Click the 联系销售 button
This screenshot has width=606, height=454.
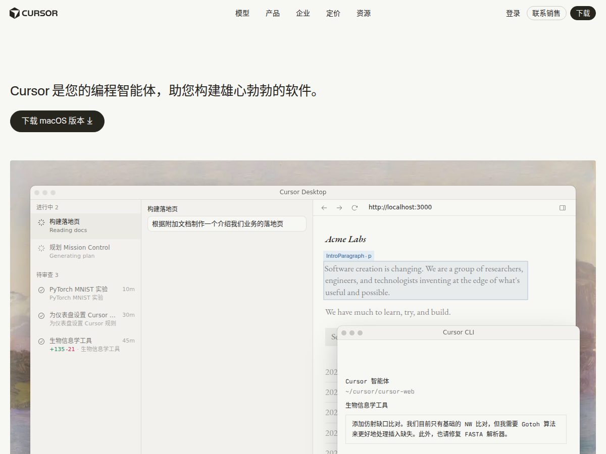[546, 13]
